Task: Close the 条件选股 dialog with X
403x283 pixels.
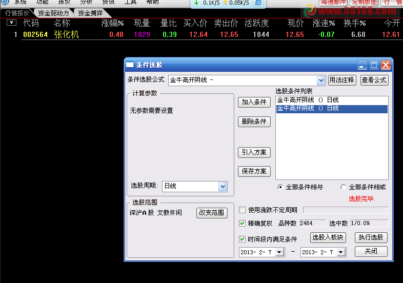Action: point(386,65)
